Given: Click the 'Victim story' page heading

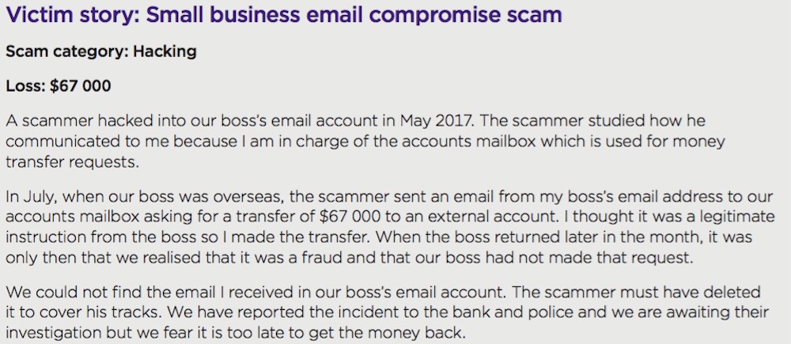Looking at the screenshot, I should click(x=283, y=15).
